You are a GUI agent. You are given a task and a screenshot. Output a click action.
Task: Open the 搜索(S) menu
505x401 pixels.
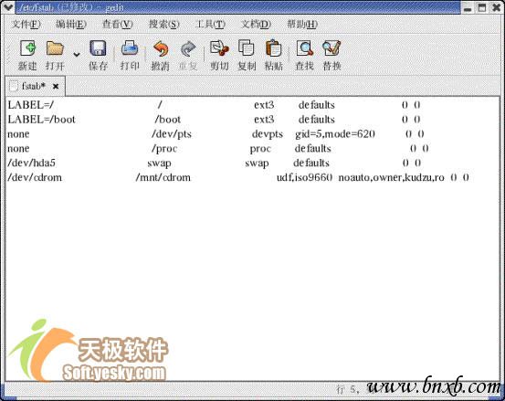point(163,24)
